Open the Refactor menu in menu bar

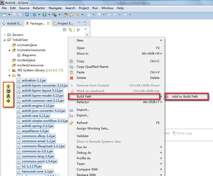pyautogui.click(x=39, y=8)
